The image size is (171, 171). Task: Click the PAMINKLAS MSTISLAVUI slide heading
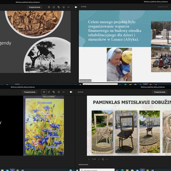pos(132,102)
